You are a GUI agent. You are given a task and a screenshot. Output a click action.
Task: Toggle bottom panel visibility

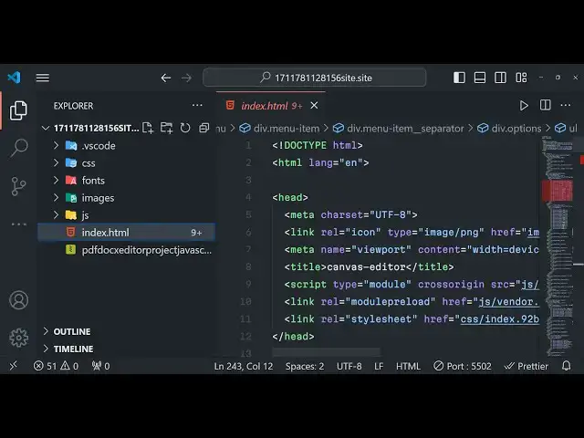tap(479, 78)
